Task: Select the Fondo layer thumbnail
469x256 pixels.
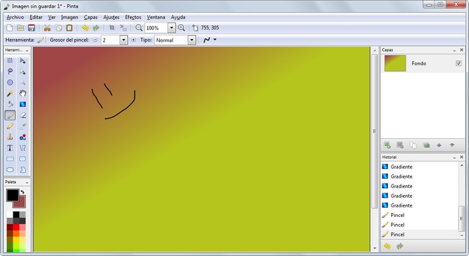Action: (x=395, y=63)
